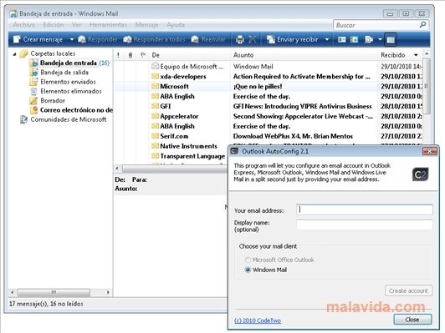The height and width of the screenshot is (333, 445).
Task: Select the Native Instruments email
Action: point(188,146)
